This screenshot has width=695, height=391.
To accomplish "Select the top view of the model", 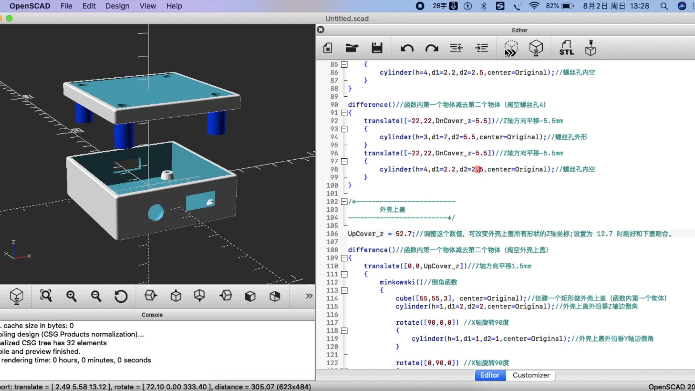I will point(176,296).
